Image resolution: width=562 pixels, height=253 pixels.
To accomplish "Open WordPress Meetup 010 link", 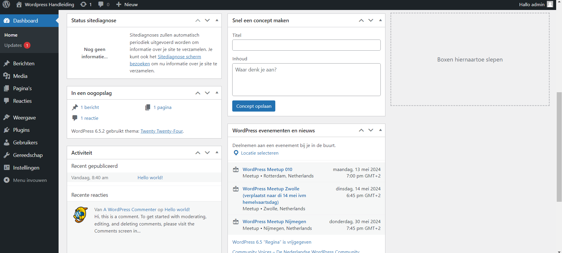I will pos(267,170).
